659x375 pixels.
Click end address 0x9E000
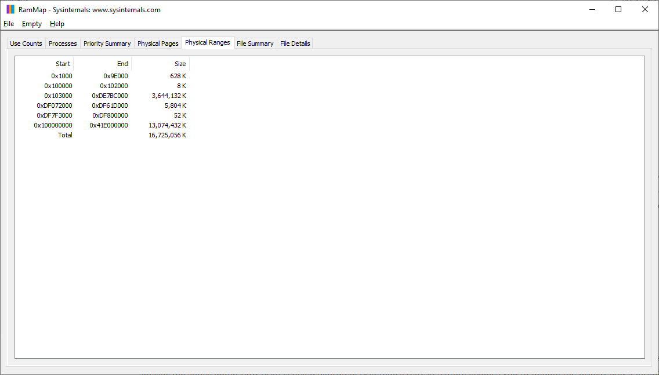(115, 76)
